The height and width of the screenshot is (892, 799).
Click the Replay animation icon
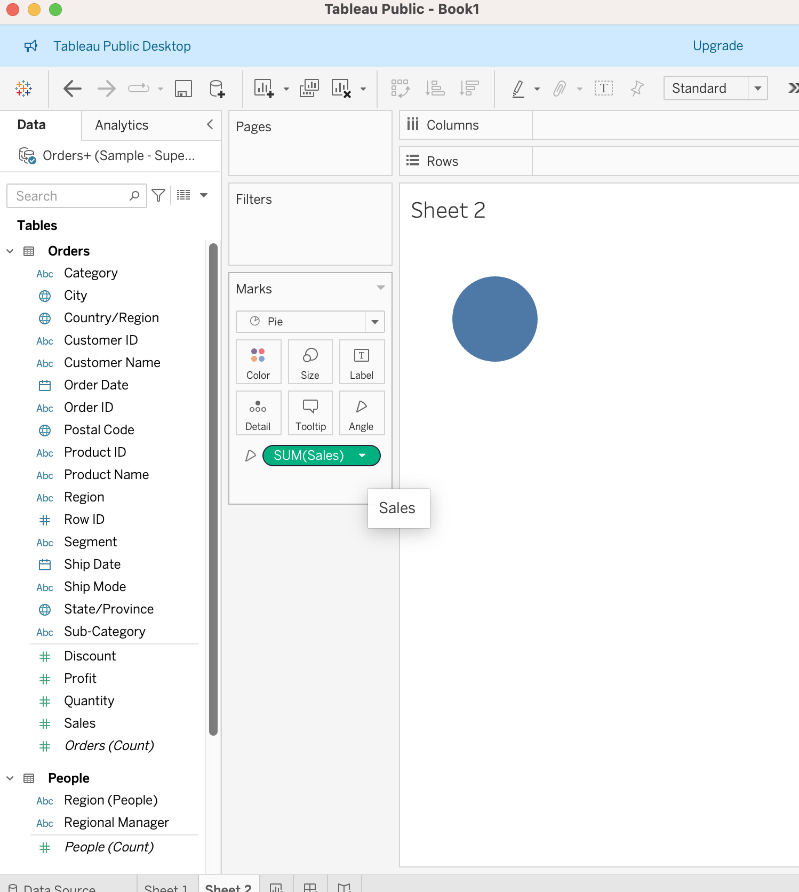[x=139, y=89]
